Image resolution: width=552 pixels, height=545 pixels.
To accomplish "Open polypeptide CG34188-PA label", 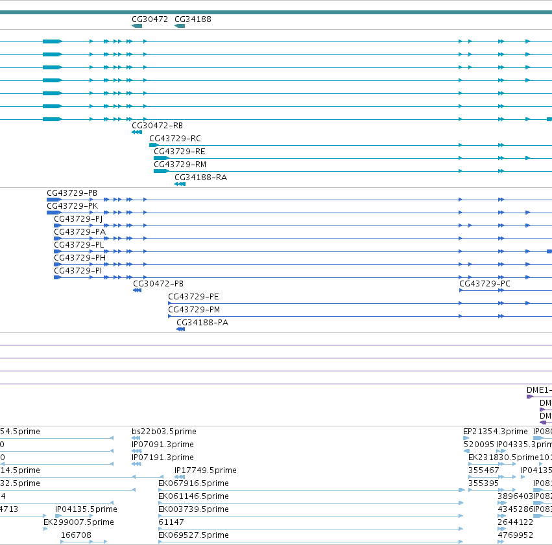I will click(x=202, y=323).
